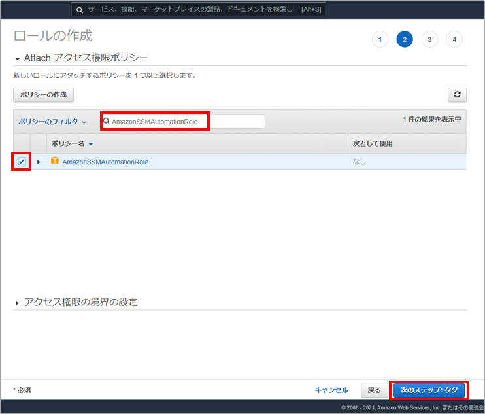Jump to step 4 circle

[454, 39]
